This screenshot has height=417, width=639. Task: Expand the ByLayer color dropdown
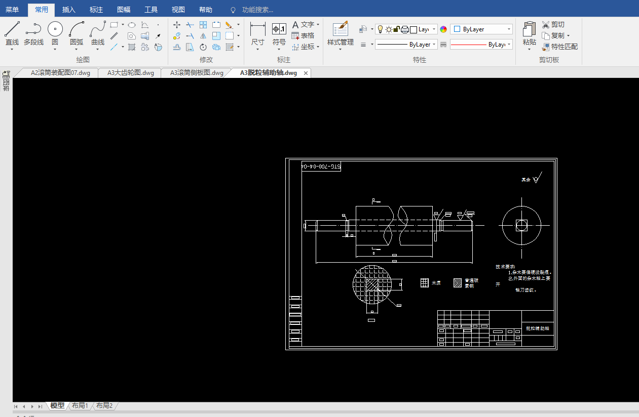tap(509, 29)
